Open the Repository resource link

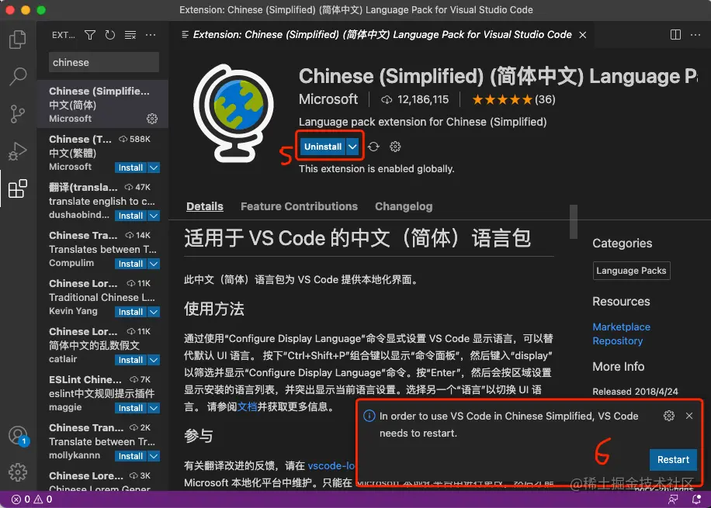[x=618, y=340]
